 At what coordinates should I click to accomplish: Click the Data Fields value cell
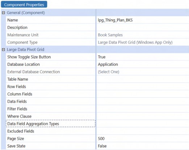pos(143,101)
